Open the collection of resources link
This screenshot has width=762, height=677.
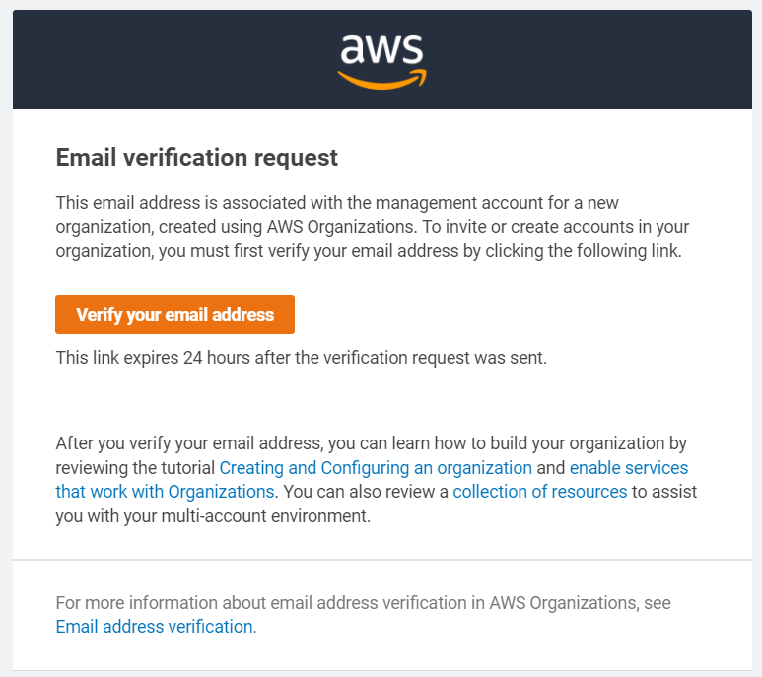coord(540,491)
